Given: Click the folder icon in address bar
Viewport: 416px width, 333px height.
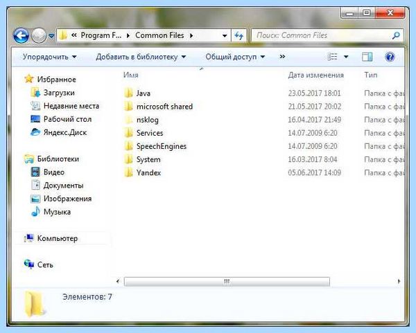Looking at the screenshot, I should [x=63, y=35].
